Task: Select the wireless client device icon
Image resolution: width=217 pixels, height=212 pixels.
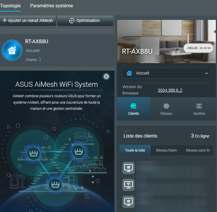Action: pos(129,185)
